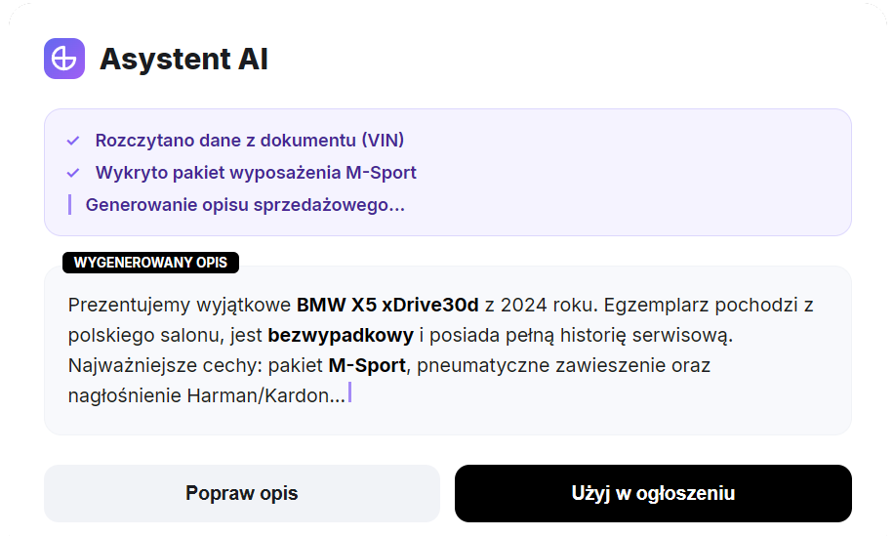Click the bold word "bezwypadkowy"
The width and height of the screenshot is (894, 536).
(341, 335)
